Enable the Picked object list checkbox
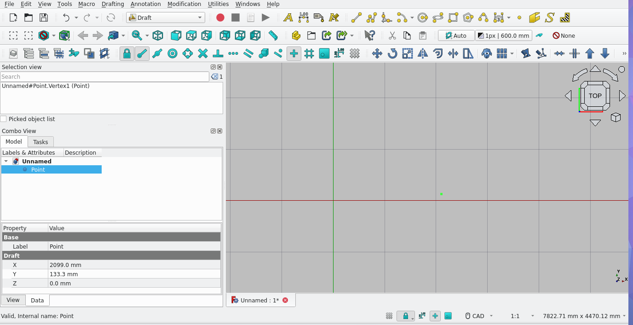This screenshot has width=633, height=325. click(4, 119)
